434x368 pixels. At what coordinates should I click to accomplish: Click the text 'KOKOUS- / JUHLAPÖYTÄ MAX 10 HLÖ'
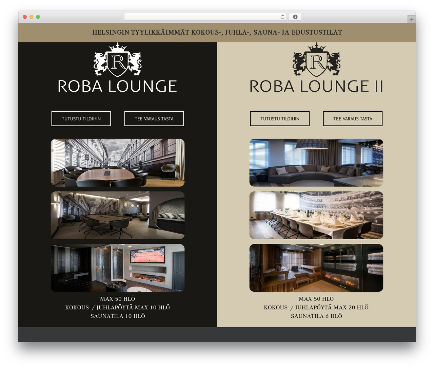click(x=118, y=307)
